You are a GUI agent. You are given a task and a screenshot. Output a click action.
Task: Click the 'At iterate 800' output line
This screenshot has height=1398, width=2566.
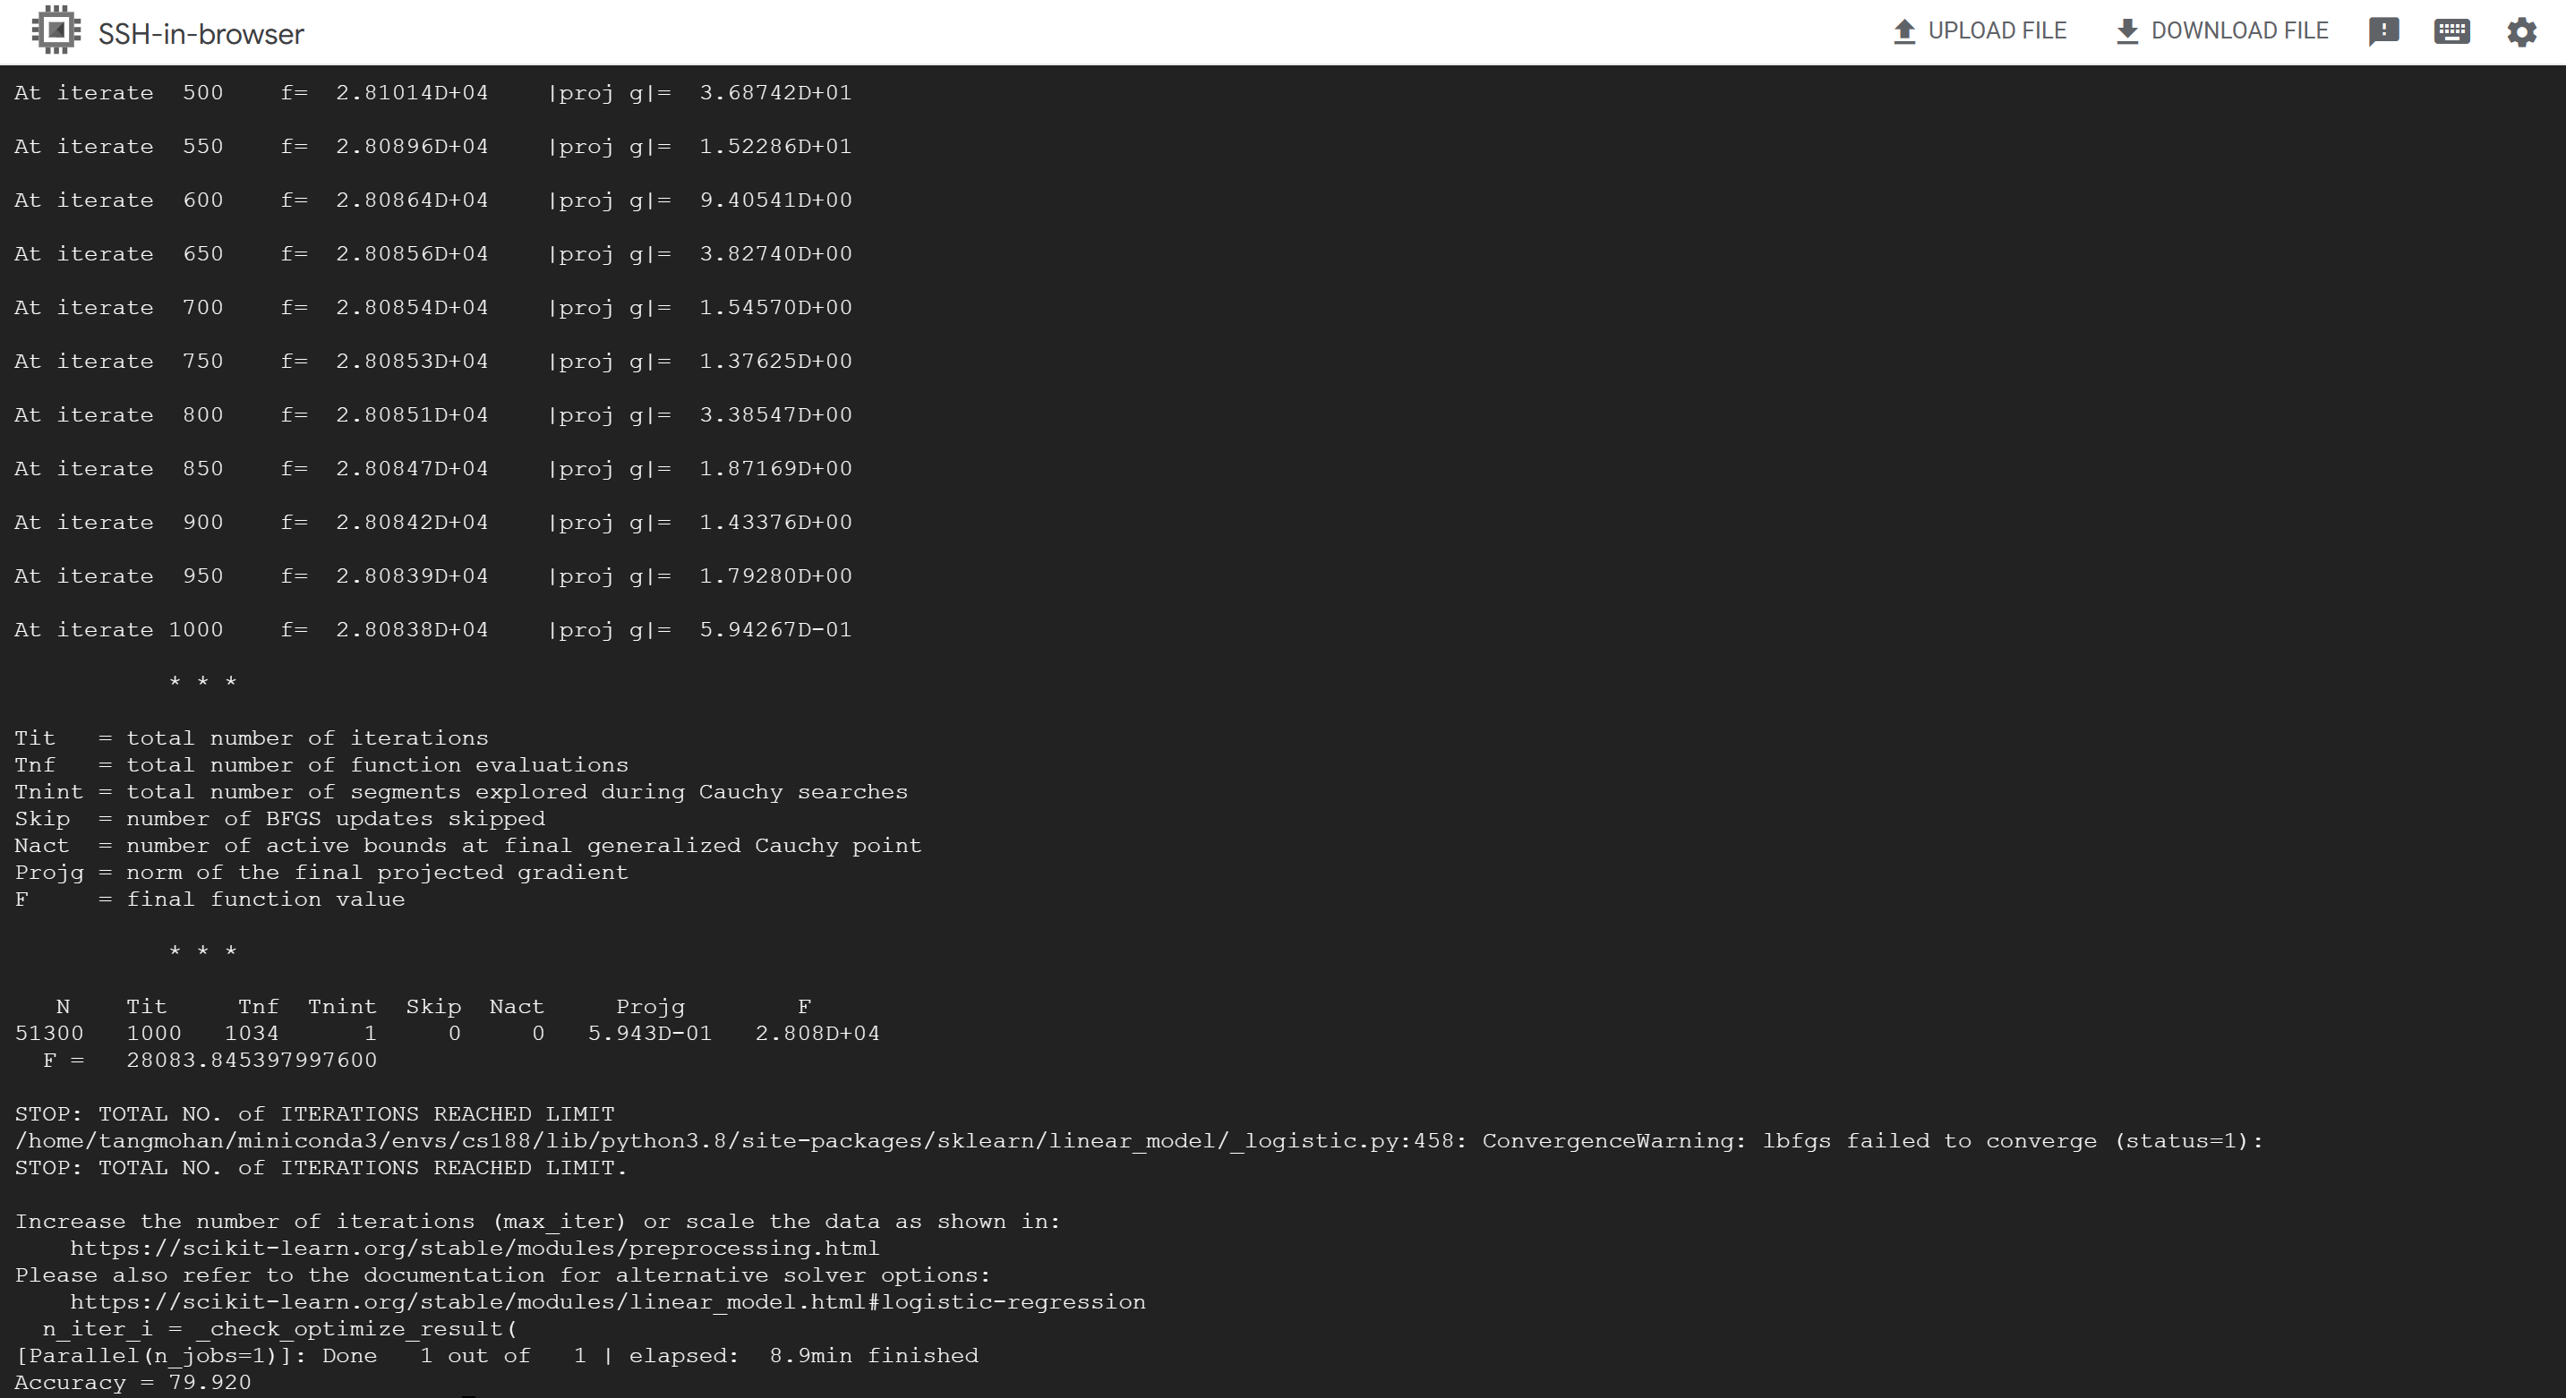click(x=433, y=415)
